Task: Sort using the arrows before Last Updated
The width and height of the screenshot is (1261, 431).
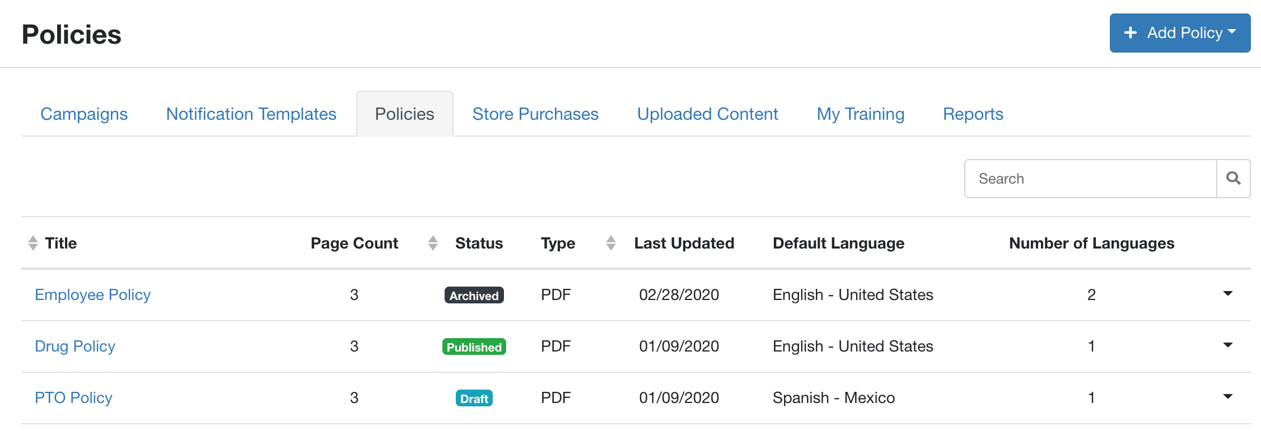Action: click(611, 243)
